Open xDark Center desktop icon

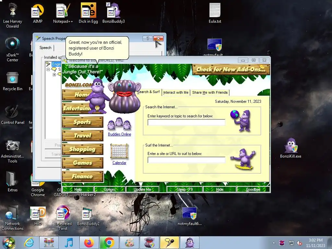13,49
